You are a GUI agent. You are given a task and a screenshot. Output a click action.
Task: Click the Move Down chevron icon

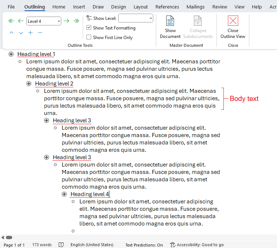(21, 33)
